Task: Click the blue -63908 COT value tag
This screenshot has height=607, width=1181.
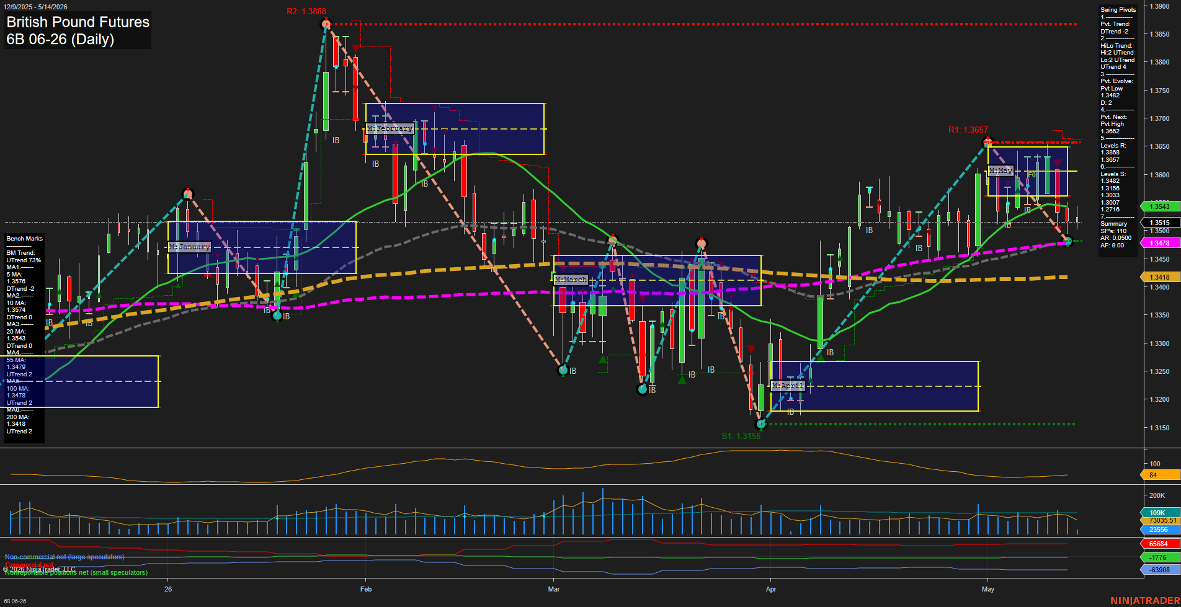Action: click(x=1160, y=570)
